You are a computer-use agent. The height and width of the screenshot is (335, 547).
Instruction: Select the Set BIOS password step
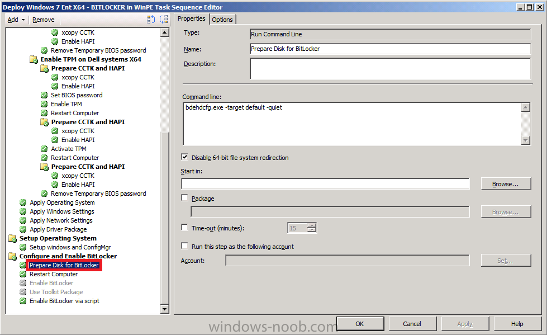pyautogui.click(x=77, y=95)
